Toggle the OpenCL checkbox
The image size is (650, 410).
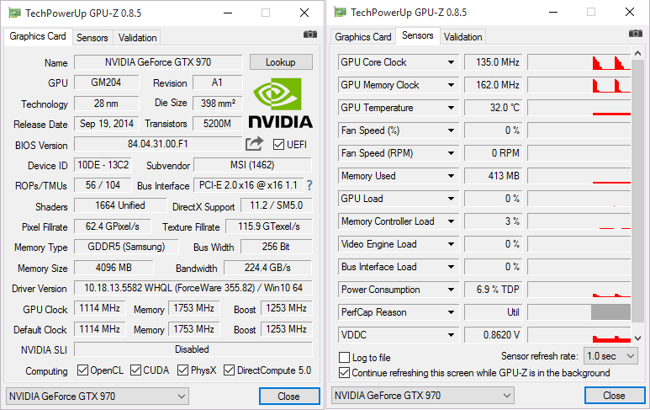(83, 370)
